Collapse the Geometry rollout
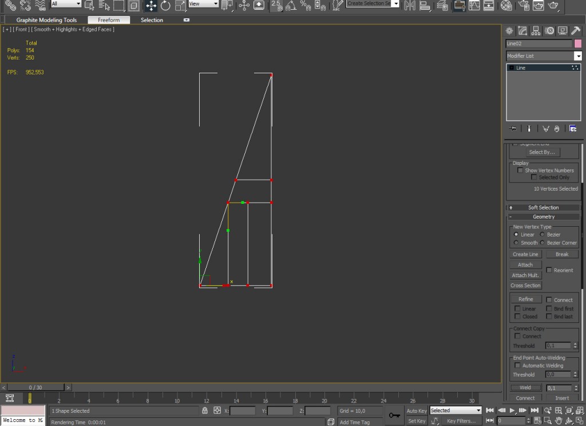Image resolution: width=586 pixels, height=426 pixels. (544, 217)
